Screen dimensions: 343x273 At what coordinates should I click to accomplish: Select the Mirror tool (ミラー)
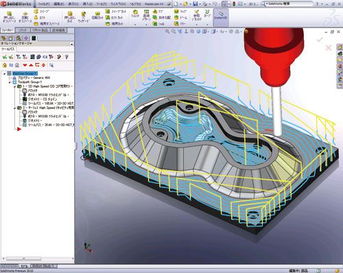tap(180, 23)
